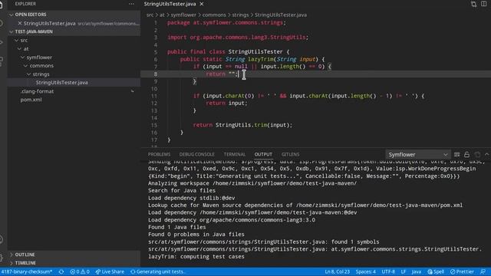Clear the output panel
The image size is (491, 276).
pos(457,155)
